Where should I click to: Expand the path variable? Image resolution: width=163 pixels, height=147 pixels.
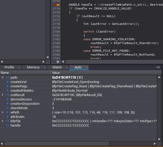point(3,77)
